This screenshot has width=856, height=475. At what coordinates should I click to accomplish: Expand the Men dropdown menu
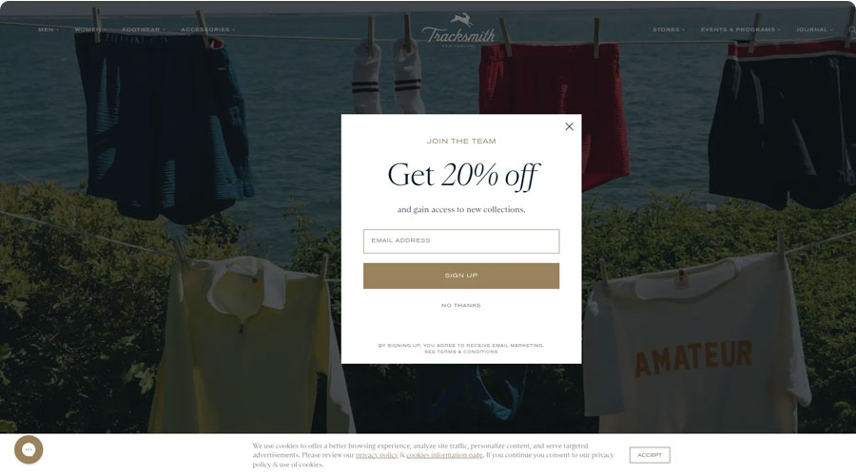(x=49, y=29)
